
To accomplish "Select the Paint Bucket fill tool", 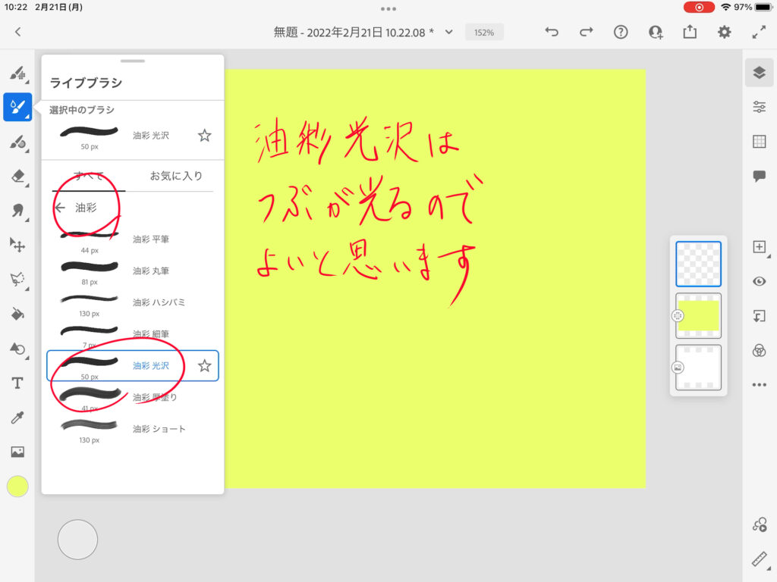I will 17,314.
